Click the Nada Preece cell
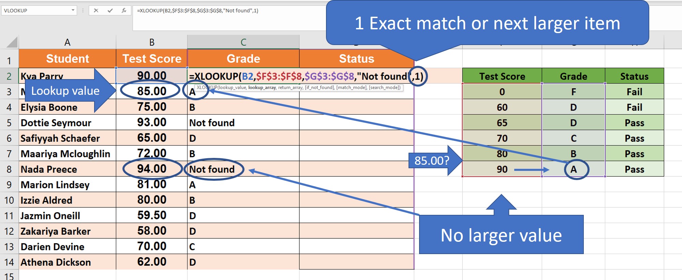The image size is (682, 280). [68, 169]
